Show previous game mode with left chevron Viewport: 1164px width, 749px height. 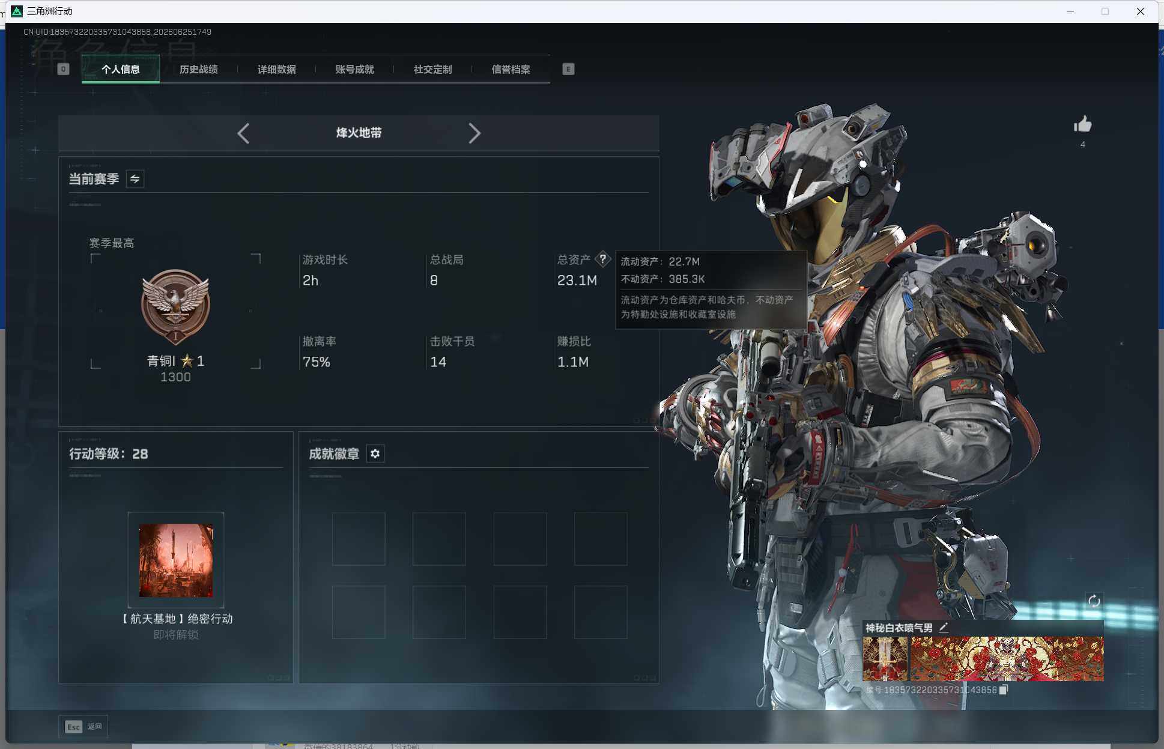243,133
